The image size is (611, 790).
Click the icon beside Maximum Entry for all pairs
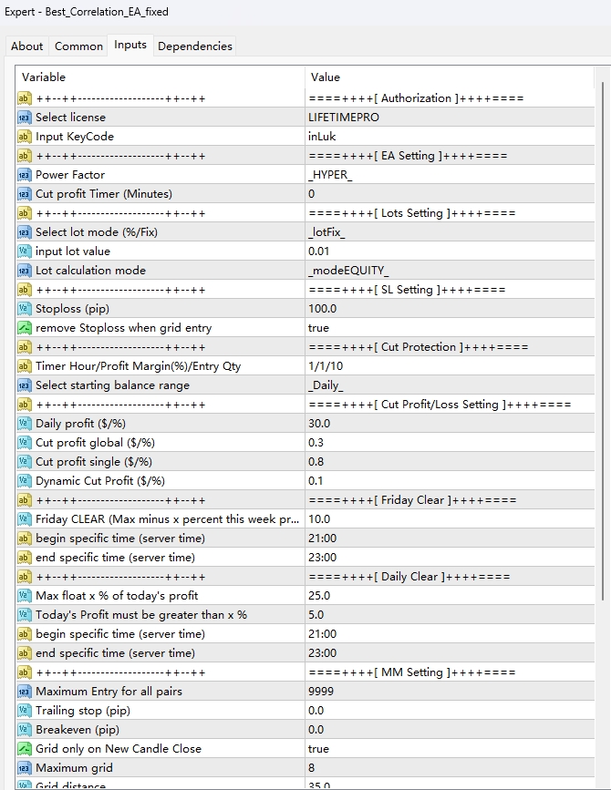click(x=25, y=692)
